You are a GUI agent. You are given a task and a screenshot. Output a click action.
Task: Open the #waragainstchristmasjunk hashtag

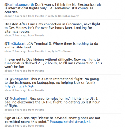tap(70, 122)
